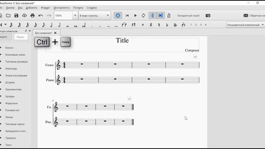Viewport: 265px width, 149px height.
Task: Toggle loop playback
Action: (x=143, y=16)
